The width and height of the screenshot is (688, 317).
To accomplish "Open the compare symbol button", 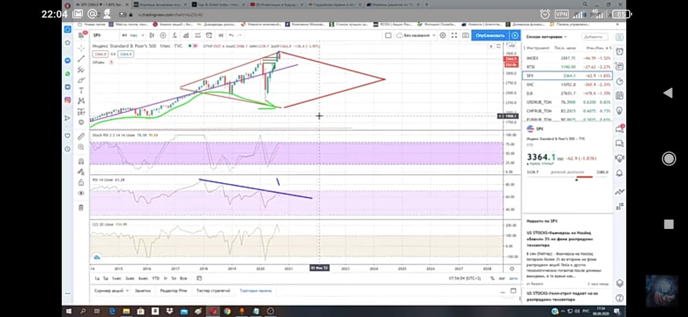I will click(x=163, y=35).
